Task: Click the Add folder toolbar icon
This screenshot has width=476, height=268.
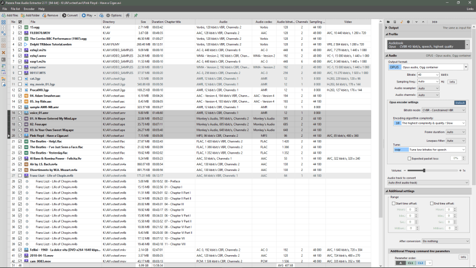Action: [30, 15]
